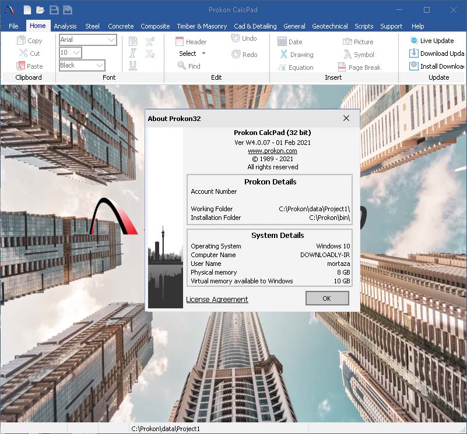
Task: Click the Live Update globe icon
Action: coord(414,40)
